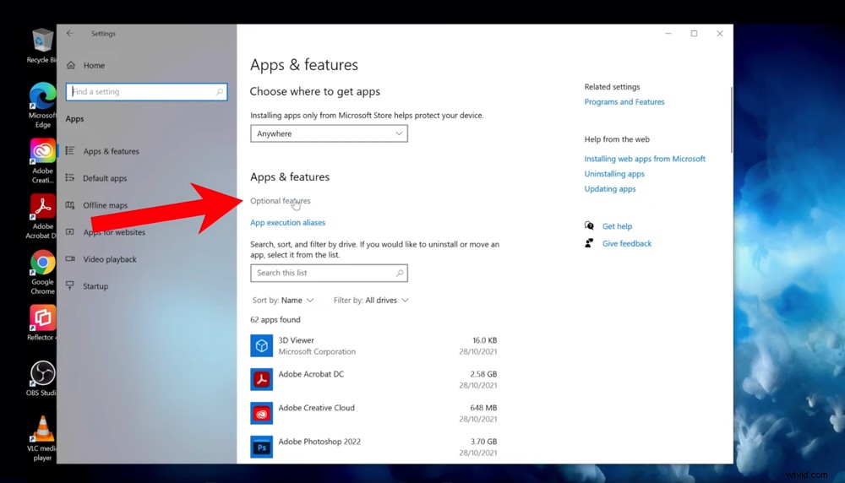845x483 pixels.
Task: Click the Apps for websites icon
Action: [70, 232]
